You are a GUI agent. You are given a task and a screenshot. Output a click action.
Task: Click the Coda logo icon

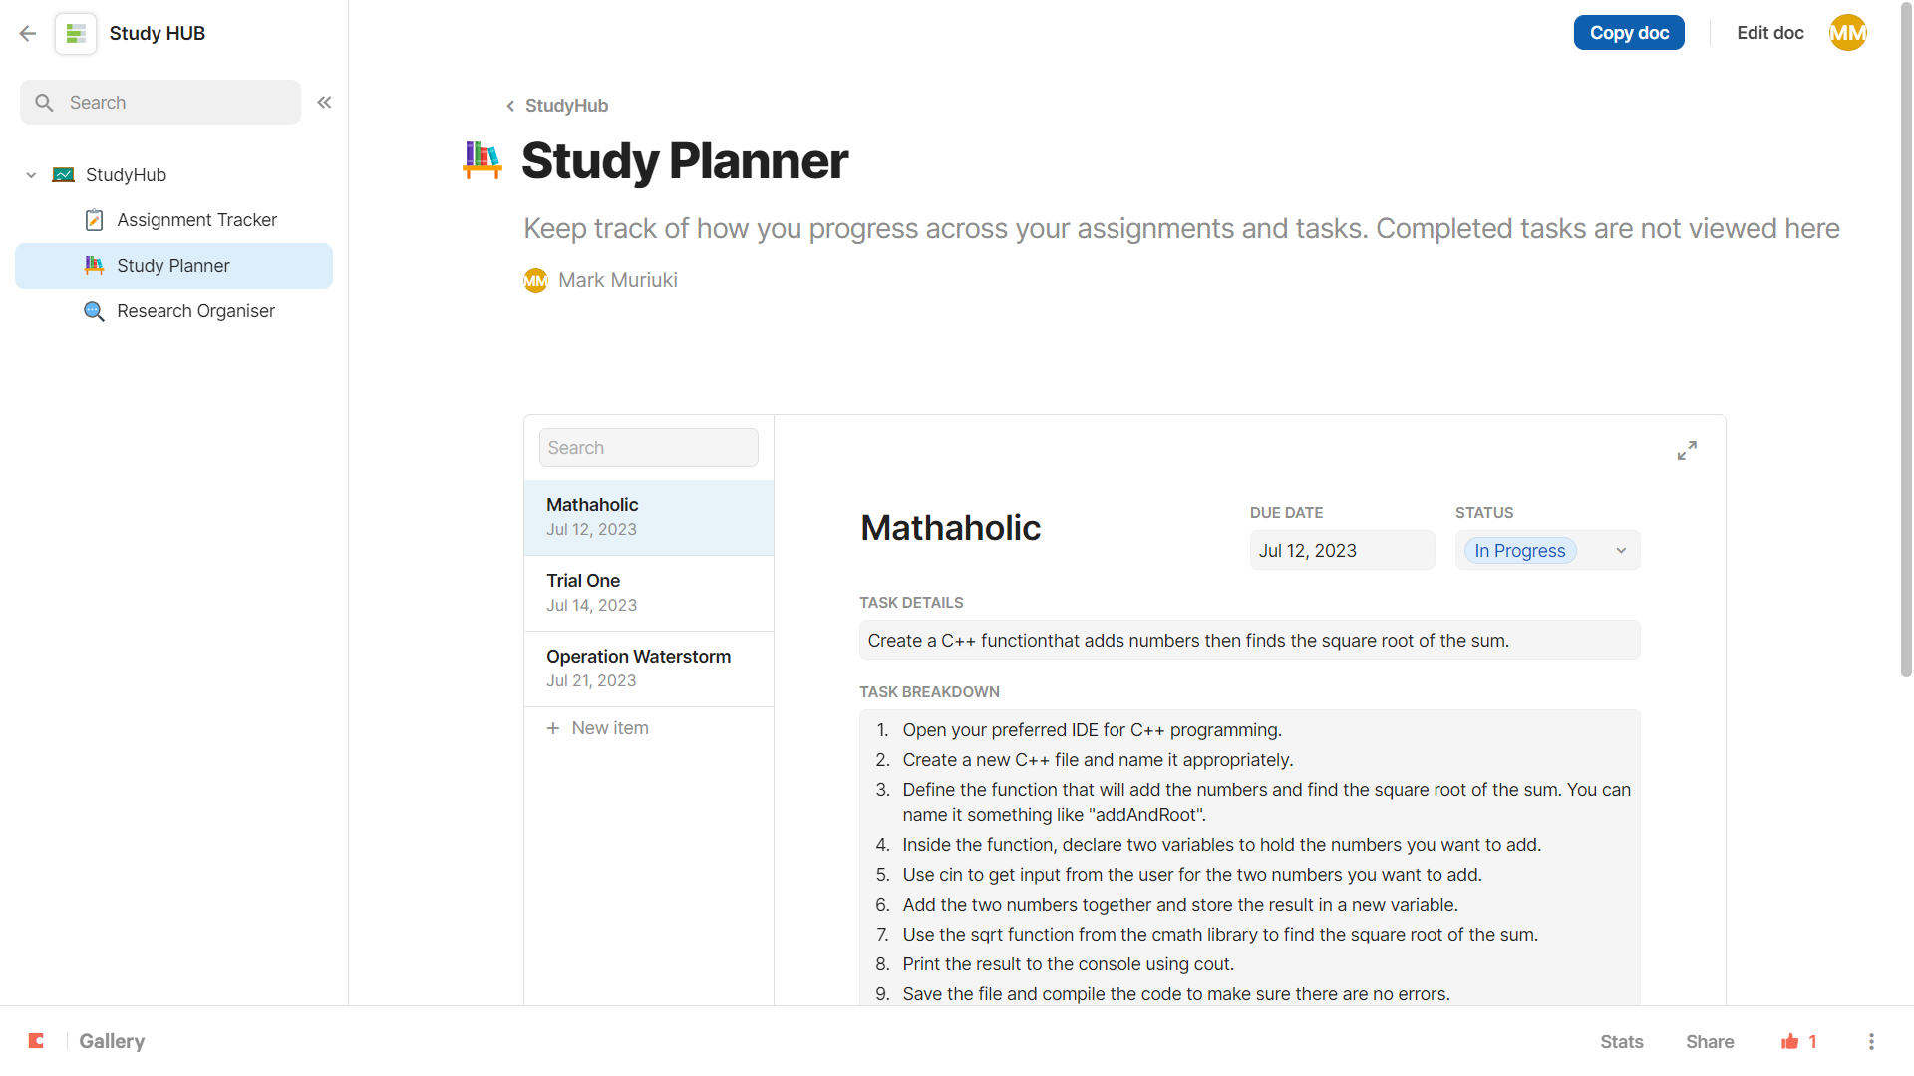pyautogui.click(x=37, y=1041)
